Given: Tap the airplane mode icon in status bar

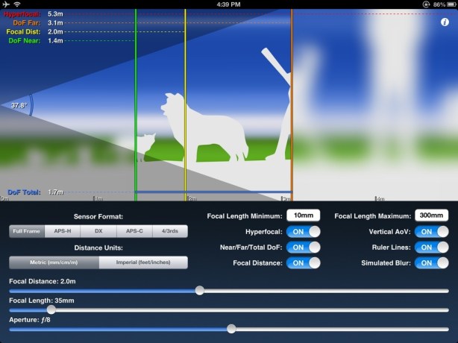Looking at the screenshot, I should pos(7,4).
